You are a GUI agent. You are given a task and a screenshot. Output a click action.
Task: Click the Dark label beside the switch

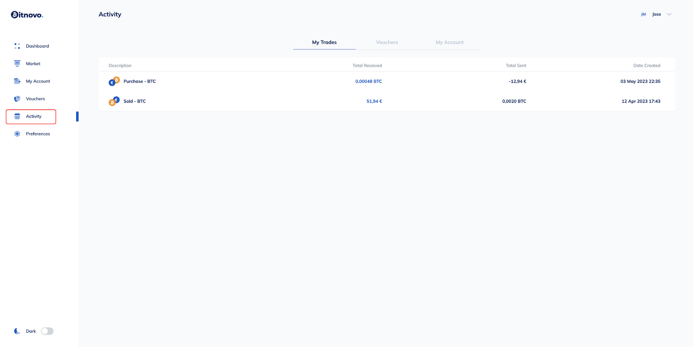point(31,331)
